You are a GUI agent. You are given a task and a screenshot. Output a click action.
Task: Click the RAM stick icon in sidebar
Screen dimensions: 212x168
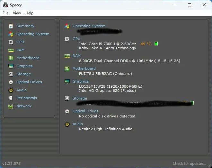tap(11, 50)
